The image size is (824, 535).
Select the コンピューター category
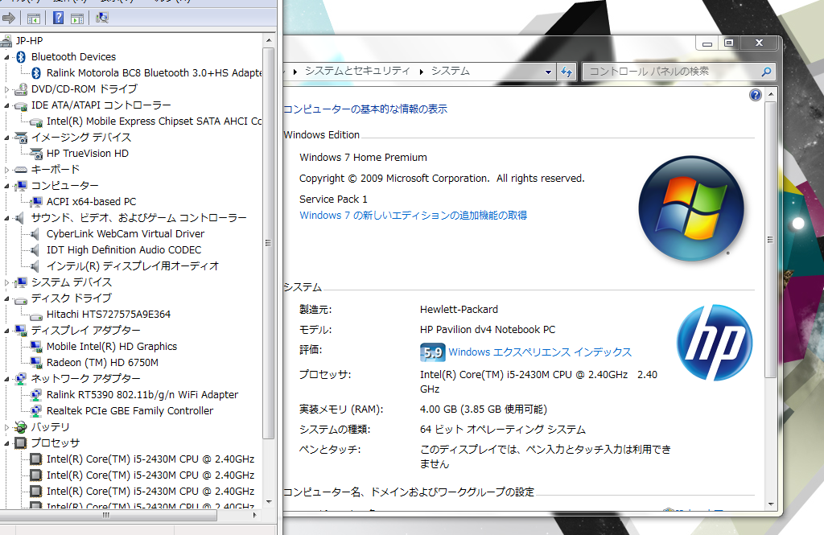pyautogui.click(x=64, y=186)
